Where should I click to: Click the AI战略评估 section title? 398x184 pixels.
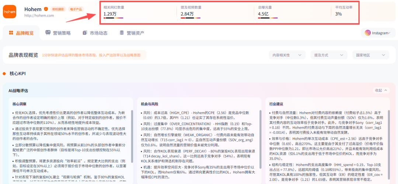tap(18, 90)
